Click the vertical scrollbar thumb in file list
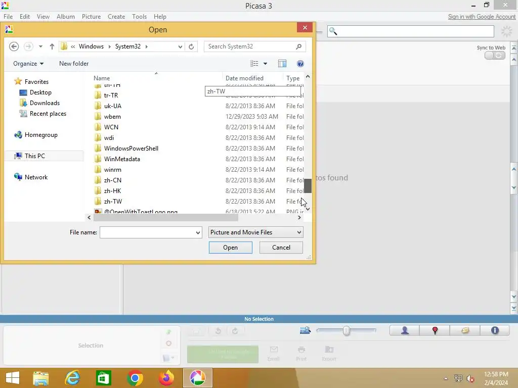 (308, 186)
